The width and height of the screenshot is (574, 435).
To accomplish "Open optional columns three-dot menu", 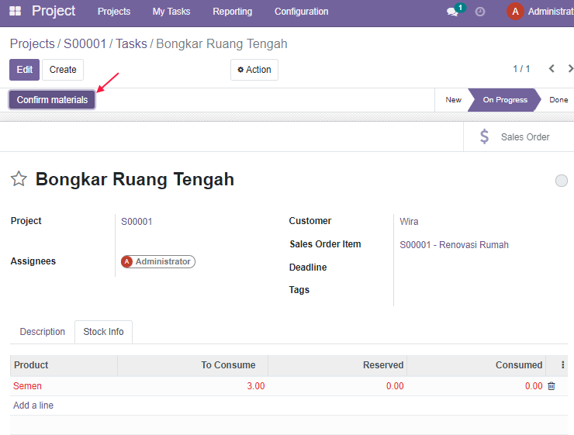I will (x=562, y=364).
